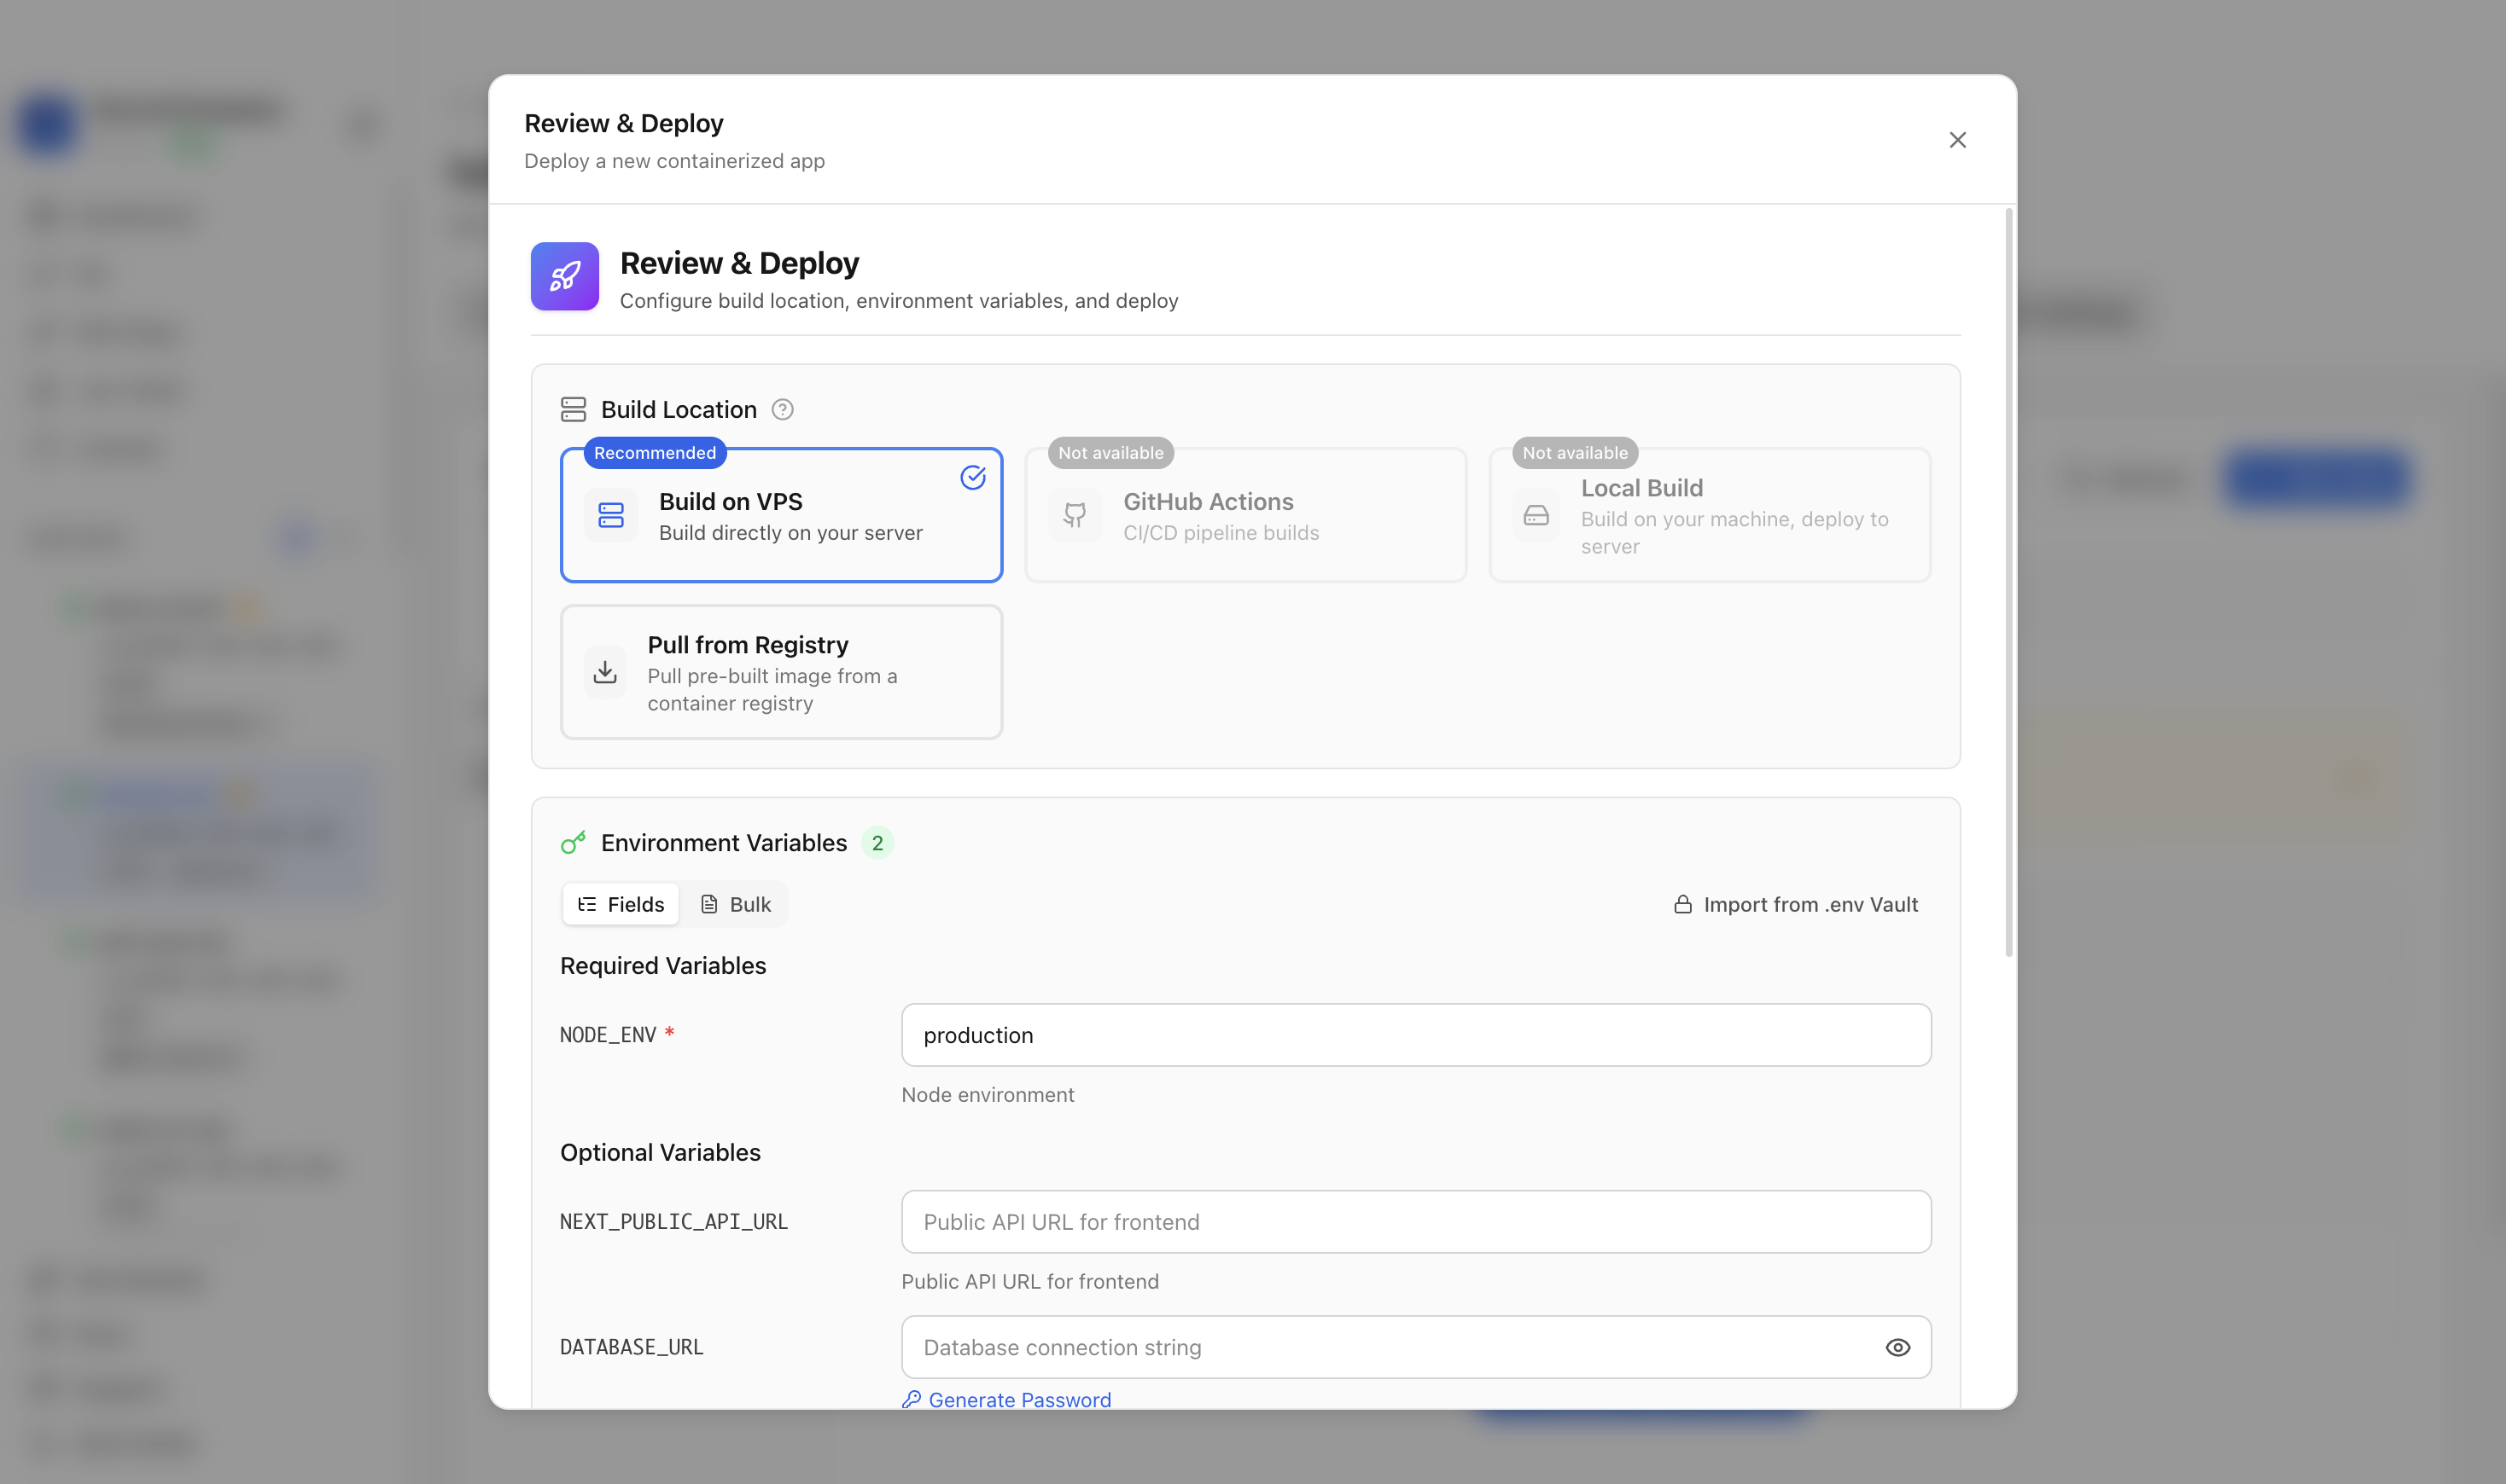The height and width of the screenshot is (1484, 2506).
Task: Click the server icon in Build on VPS
Action: coord(610,515)
